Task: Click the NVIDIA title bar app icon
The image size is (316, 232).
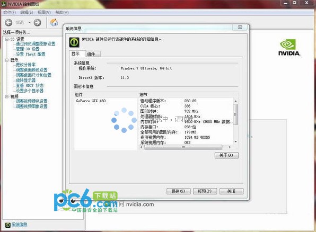Action: tap(4, 4)
